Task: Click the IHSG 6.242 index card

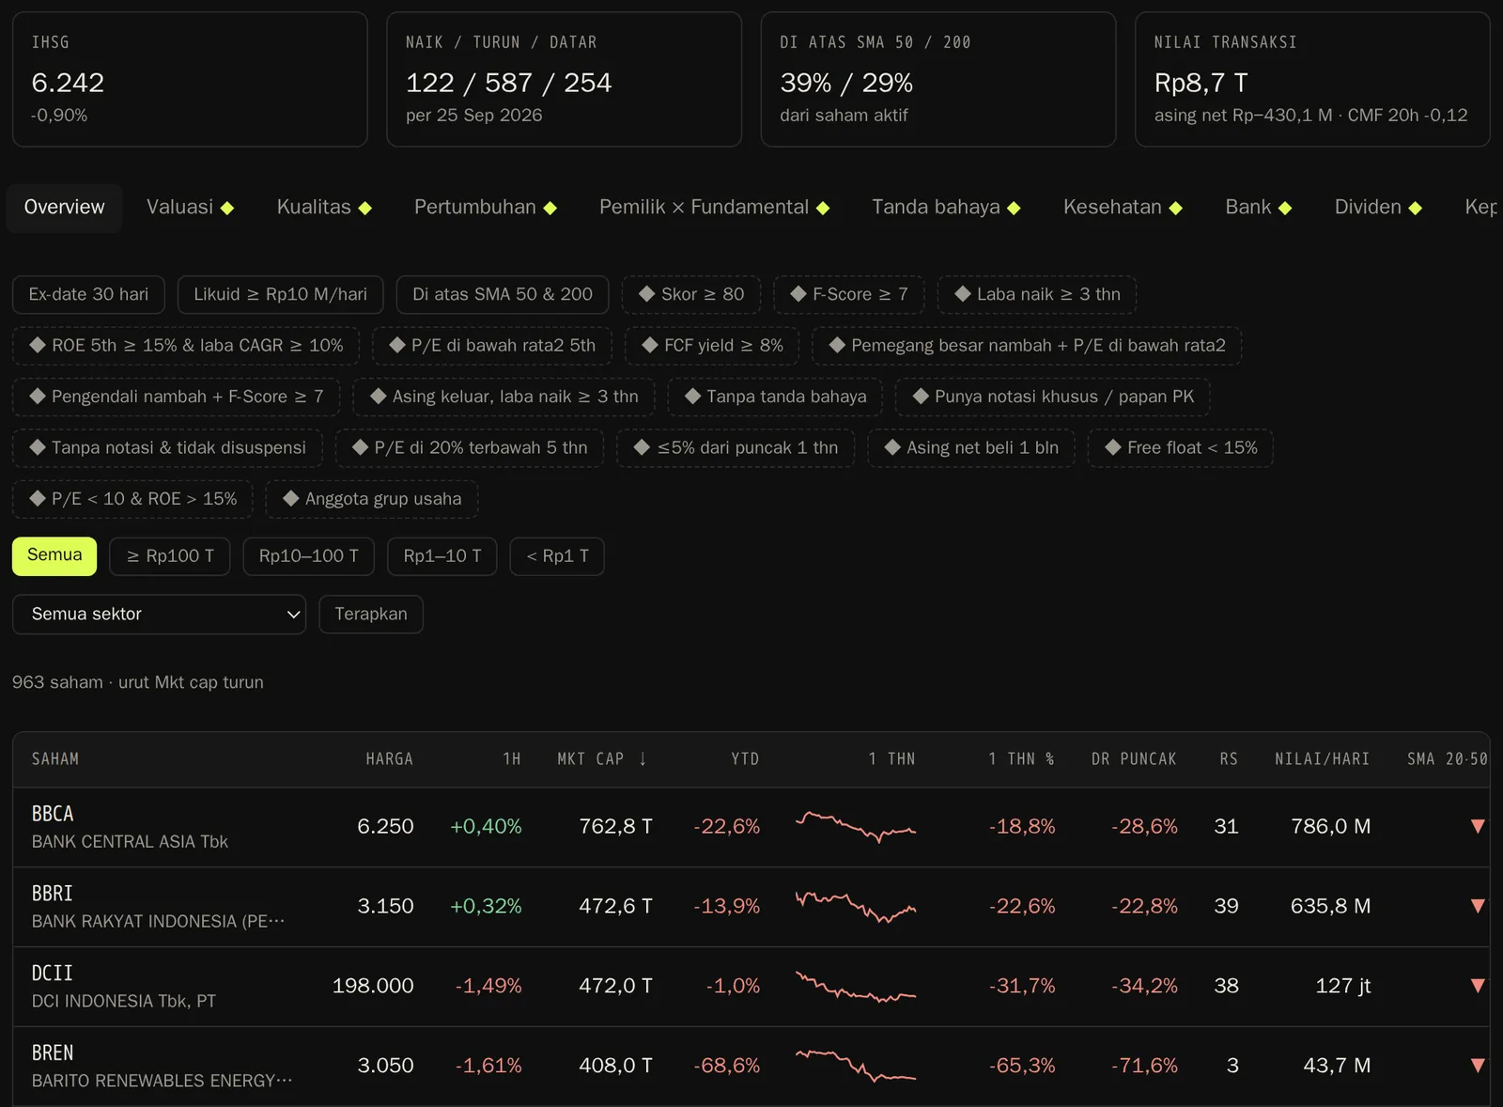Action: click(x=190, y=79)
